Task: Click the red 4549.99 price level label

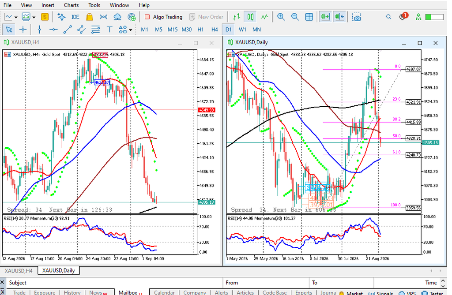Action: (207, 110)
